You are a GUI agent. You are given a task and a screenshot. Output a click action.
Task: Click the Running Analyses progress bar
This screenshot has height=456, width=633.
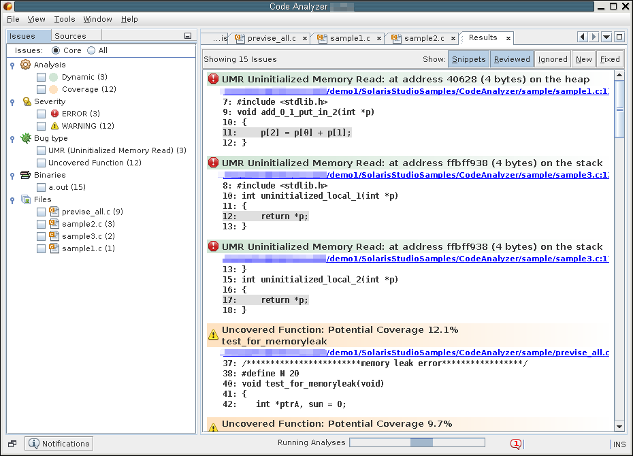point(417,443)
